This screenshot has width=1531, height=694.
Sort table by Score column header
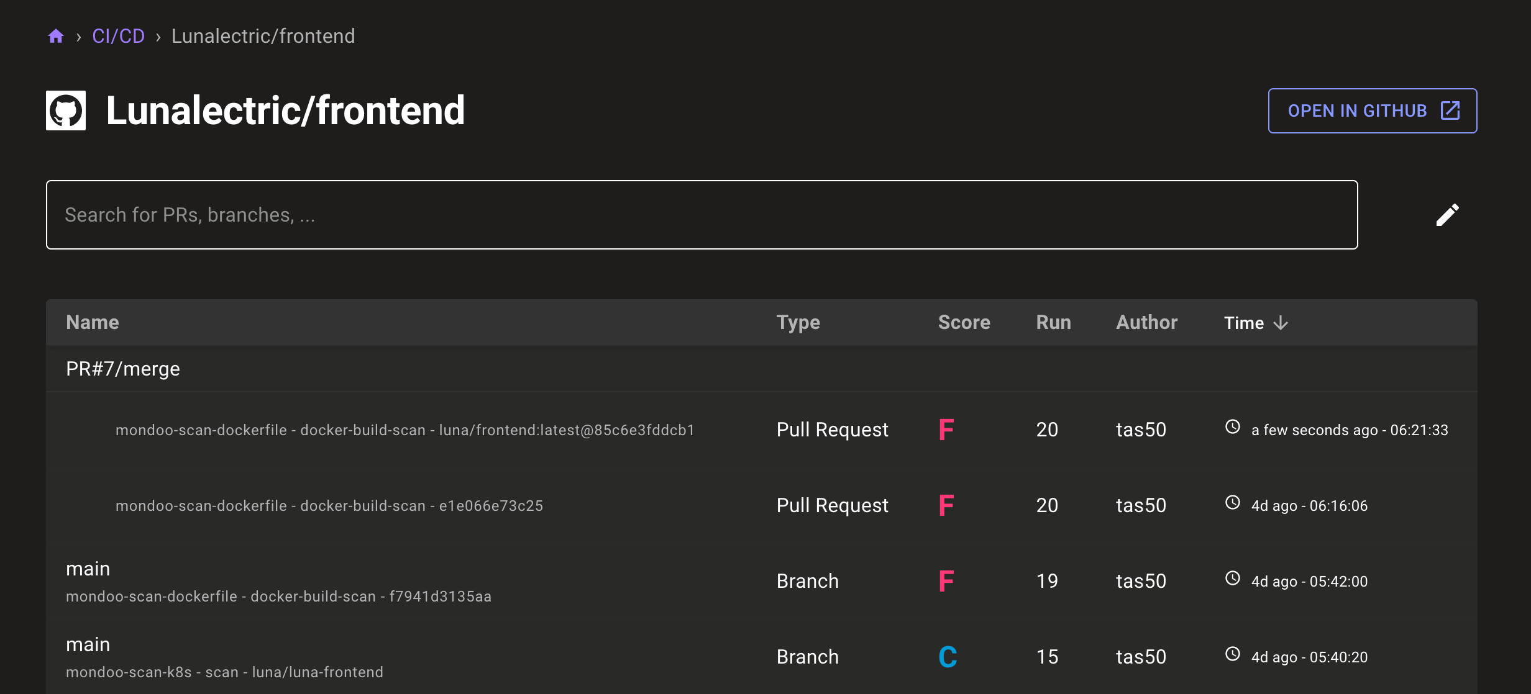964,323
